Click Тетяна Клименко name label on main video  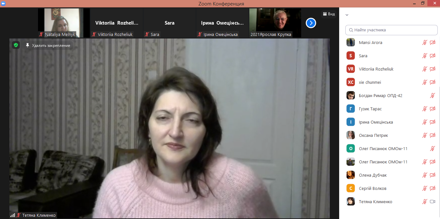39,215
